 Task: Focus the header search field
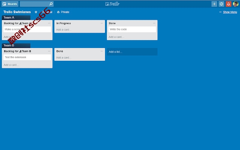pos(37,4)
